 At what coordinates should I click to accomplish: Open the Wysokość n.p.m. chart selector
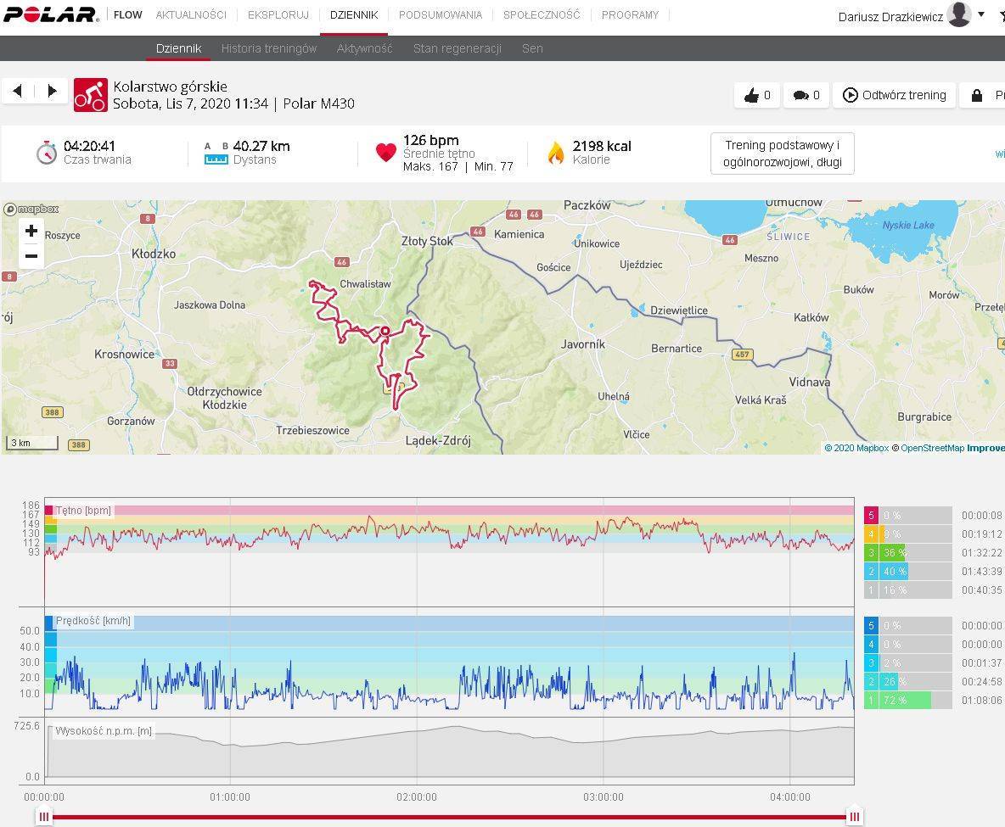tap(104, 731)
